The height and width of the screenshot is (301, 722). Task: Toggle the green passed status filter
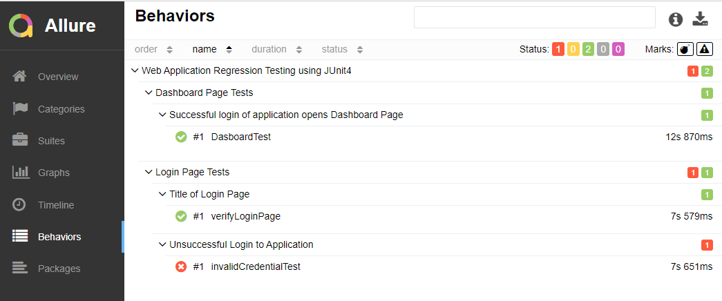588,49
